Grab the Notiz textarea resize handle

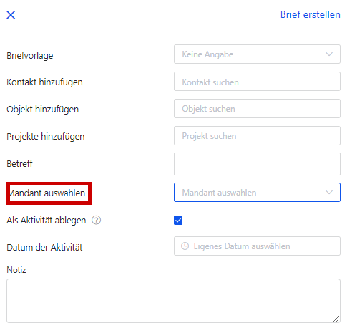[336, 319]
